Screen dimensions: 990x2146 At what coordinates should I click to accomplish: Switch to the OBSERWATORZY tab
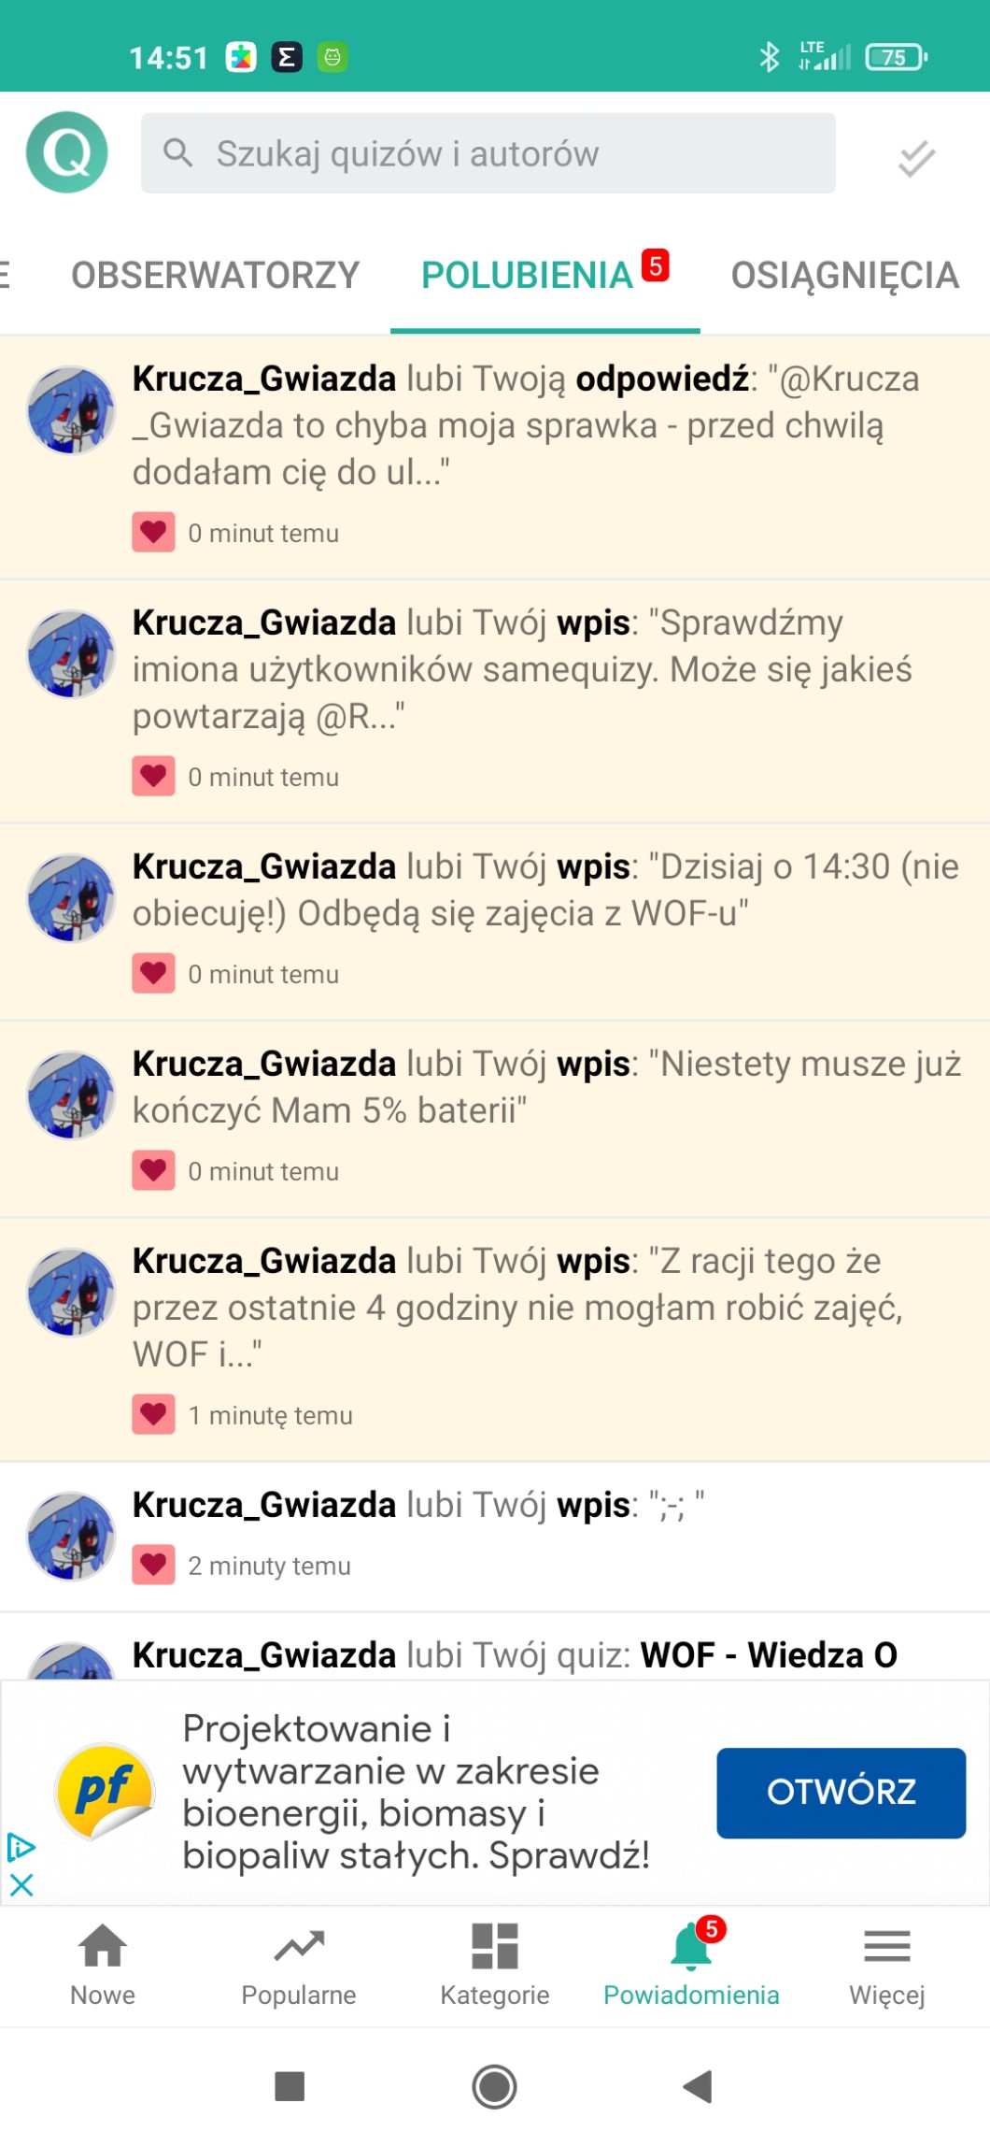point(216,275)
